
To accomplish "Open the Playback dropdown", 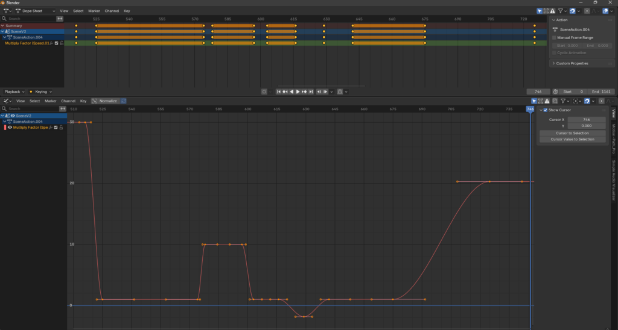I will (14, 92).
